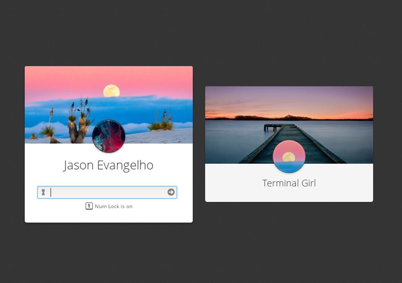Switch to the Terminal Girl user name
Image resolution: width=402 pixels, height=283 pixels.
click(x=289, y=183)
